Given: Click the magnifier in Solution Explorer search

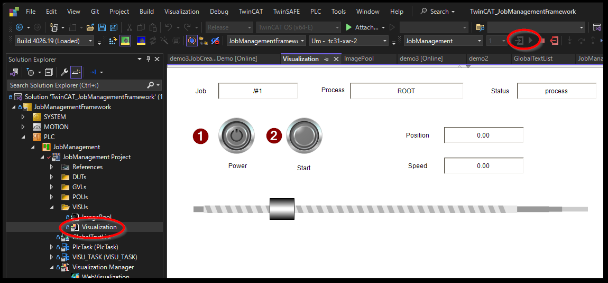Looking at the screenshot, I should click(151, 85).
